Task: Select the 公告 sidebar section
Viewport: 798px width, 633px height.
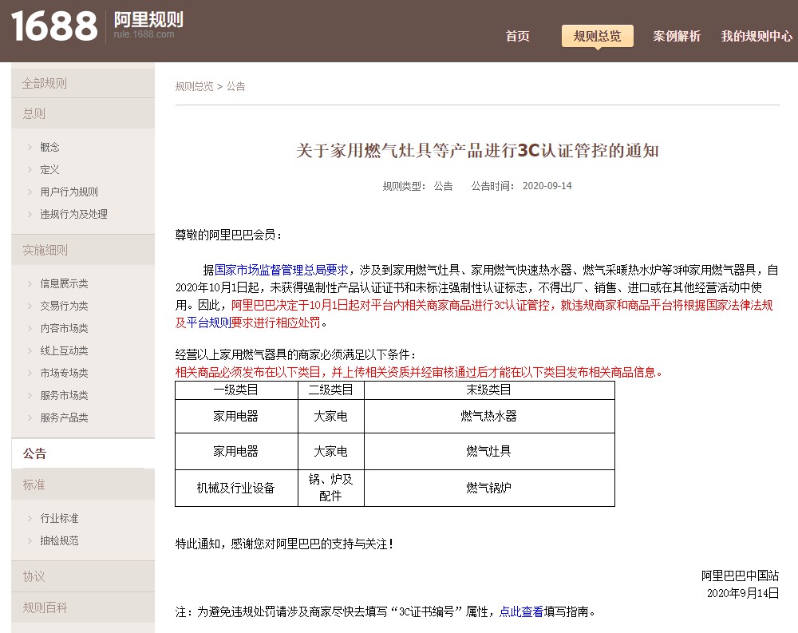Action: coord(83,453)
